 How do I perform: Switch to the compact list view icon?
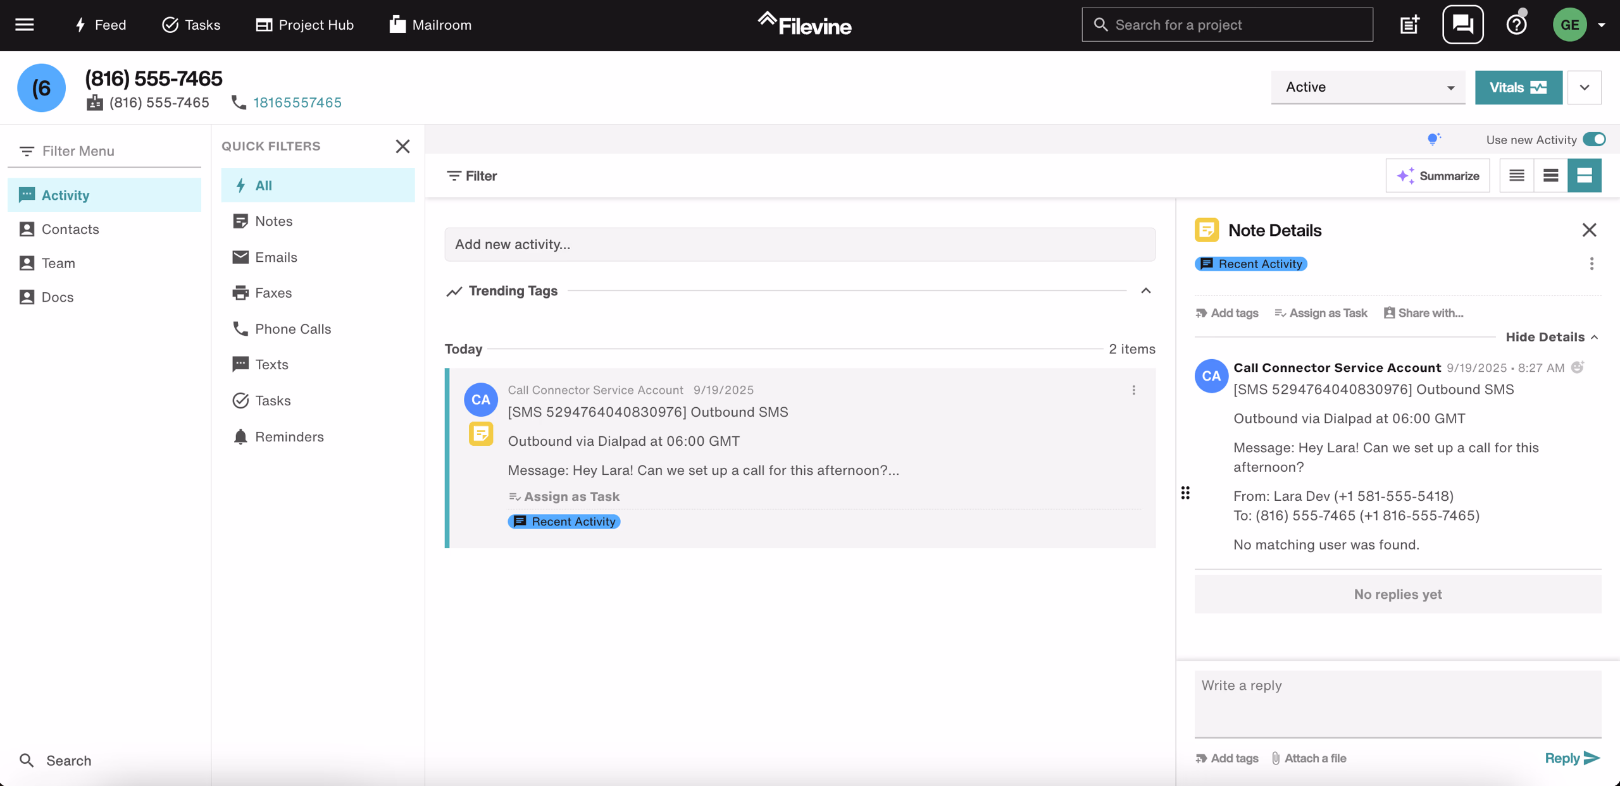(x=1517, y=175)
